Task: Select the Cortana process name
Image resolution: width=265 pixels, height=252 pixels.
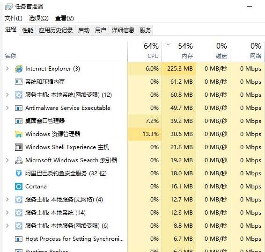Action: coord(36,187)
